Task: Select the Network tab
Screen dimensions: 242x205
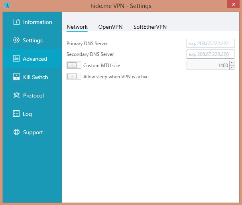Action: tap(77, 27)
